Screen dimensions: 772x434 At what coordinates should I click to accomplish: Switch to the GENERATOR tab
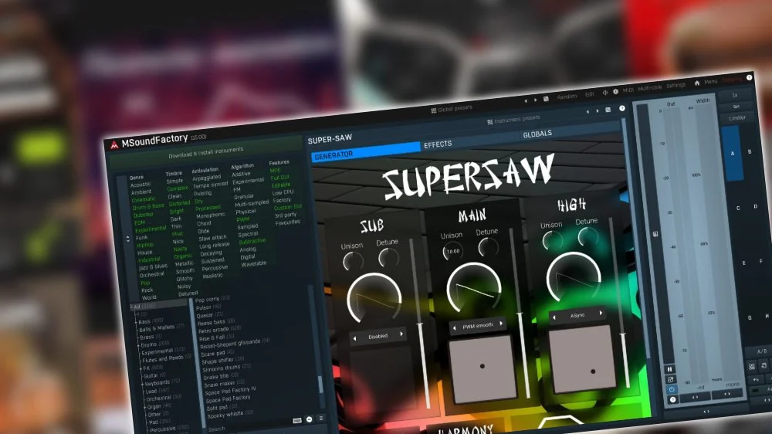366,151
